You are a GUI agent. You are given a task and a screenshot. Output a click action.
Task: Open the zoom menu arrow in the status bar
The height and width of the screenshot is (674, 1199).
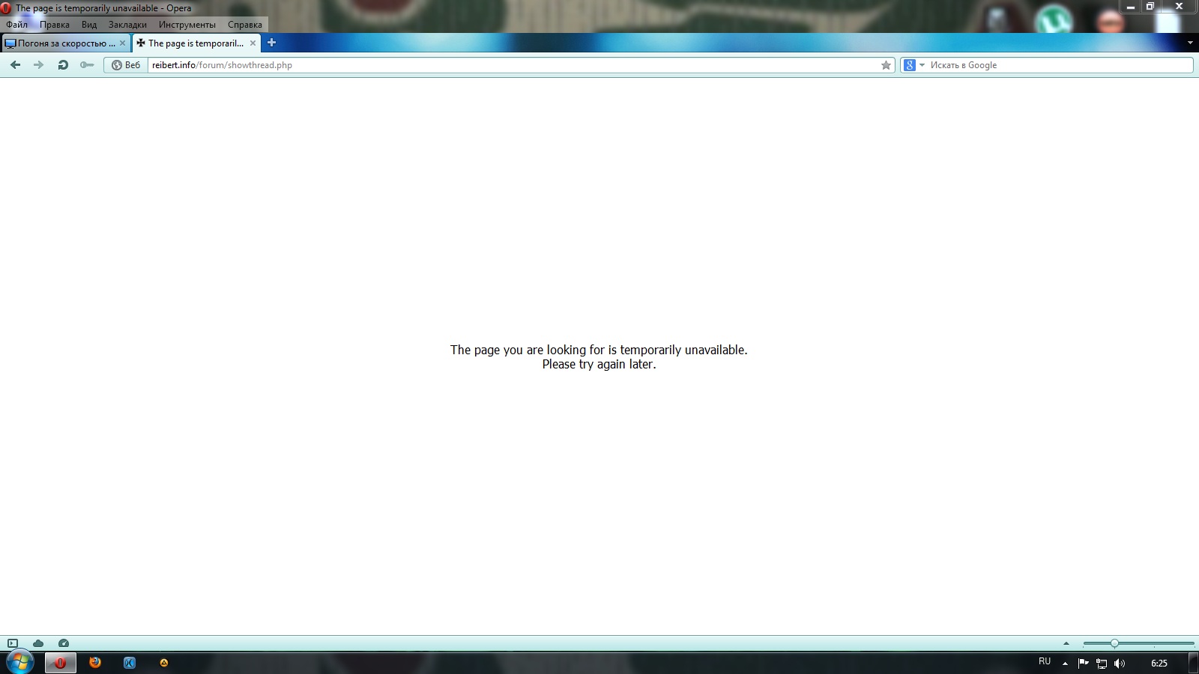[x=1066, y=643]
